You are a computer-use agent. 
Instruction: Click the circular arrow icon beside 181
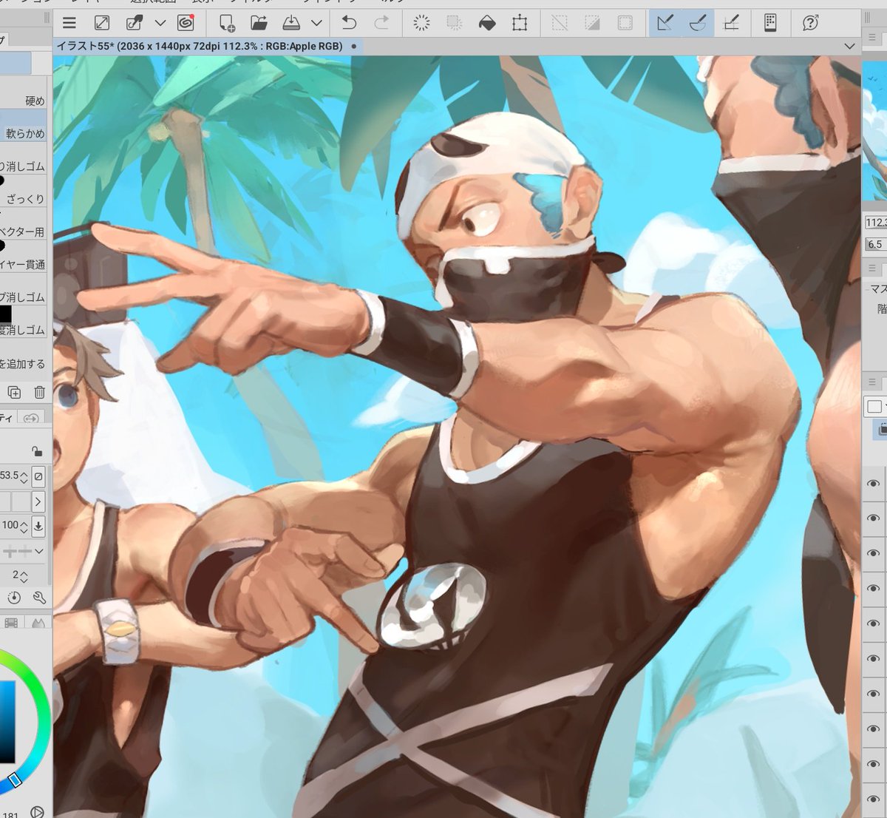(37, 812)
